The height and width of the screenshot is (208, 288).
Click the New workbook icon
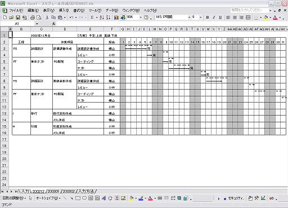pos(5,17)
